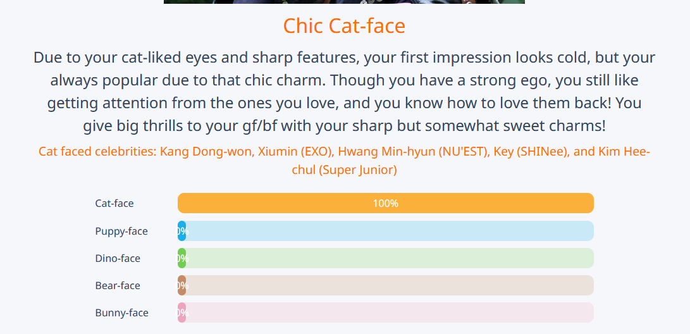690x334 pixels.
Task: Click the "Chic Cat-face" result heading
Action: (344, 26)
